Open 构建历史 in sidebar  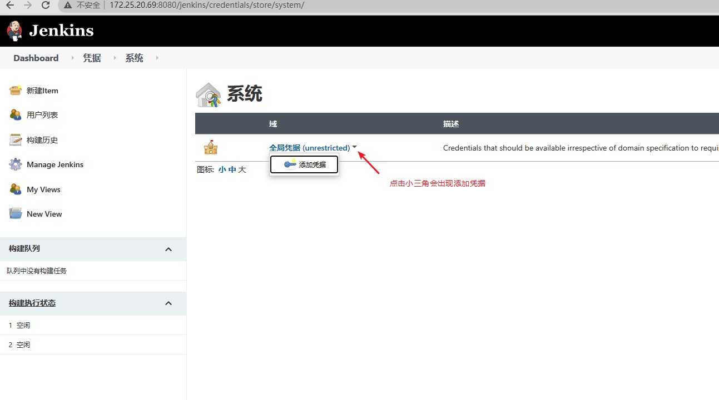[42, 140]
